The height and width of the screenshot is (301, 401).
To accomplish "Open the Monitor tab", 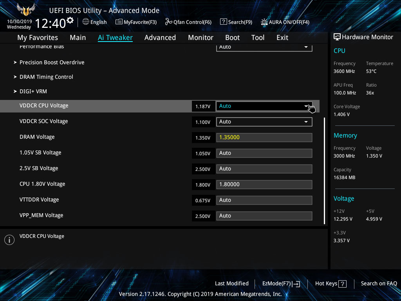I will pyautogui.click(x=200, y=38).
